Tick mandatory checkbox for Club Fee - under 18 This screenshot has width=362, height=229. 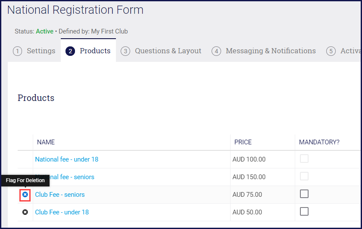(x=304, y=211)
